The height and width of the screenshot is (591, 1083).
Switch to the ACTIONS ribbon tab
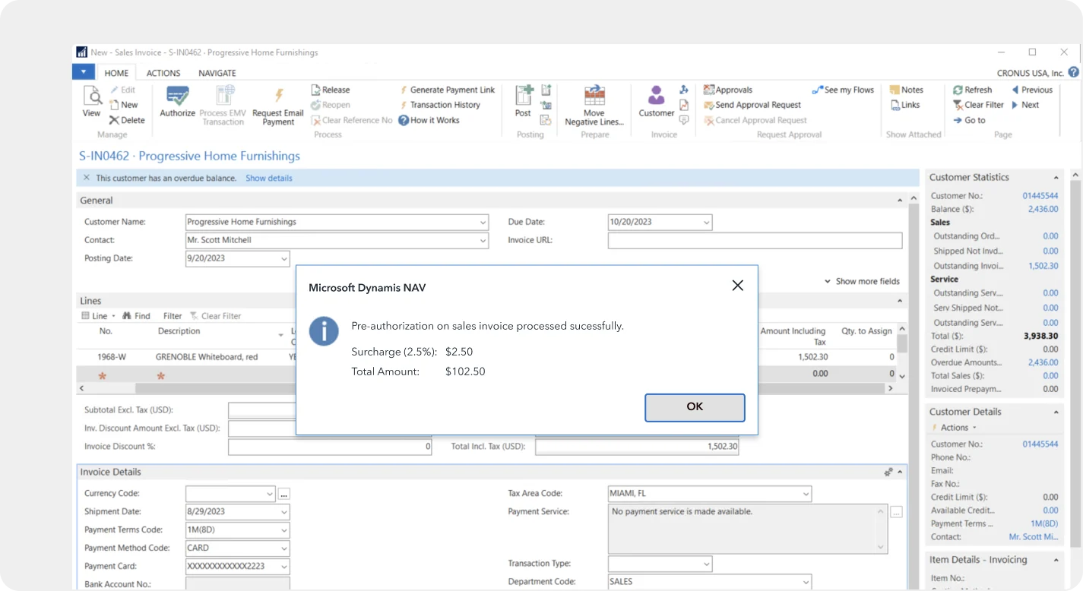point(163,73)
